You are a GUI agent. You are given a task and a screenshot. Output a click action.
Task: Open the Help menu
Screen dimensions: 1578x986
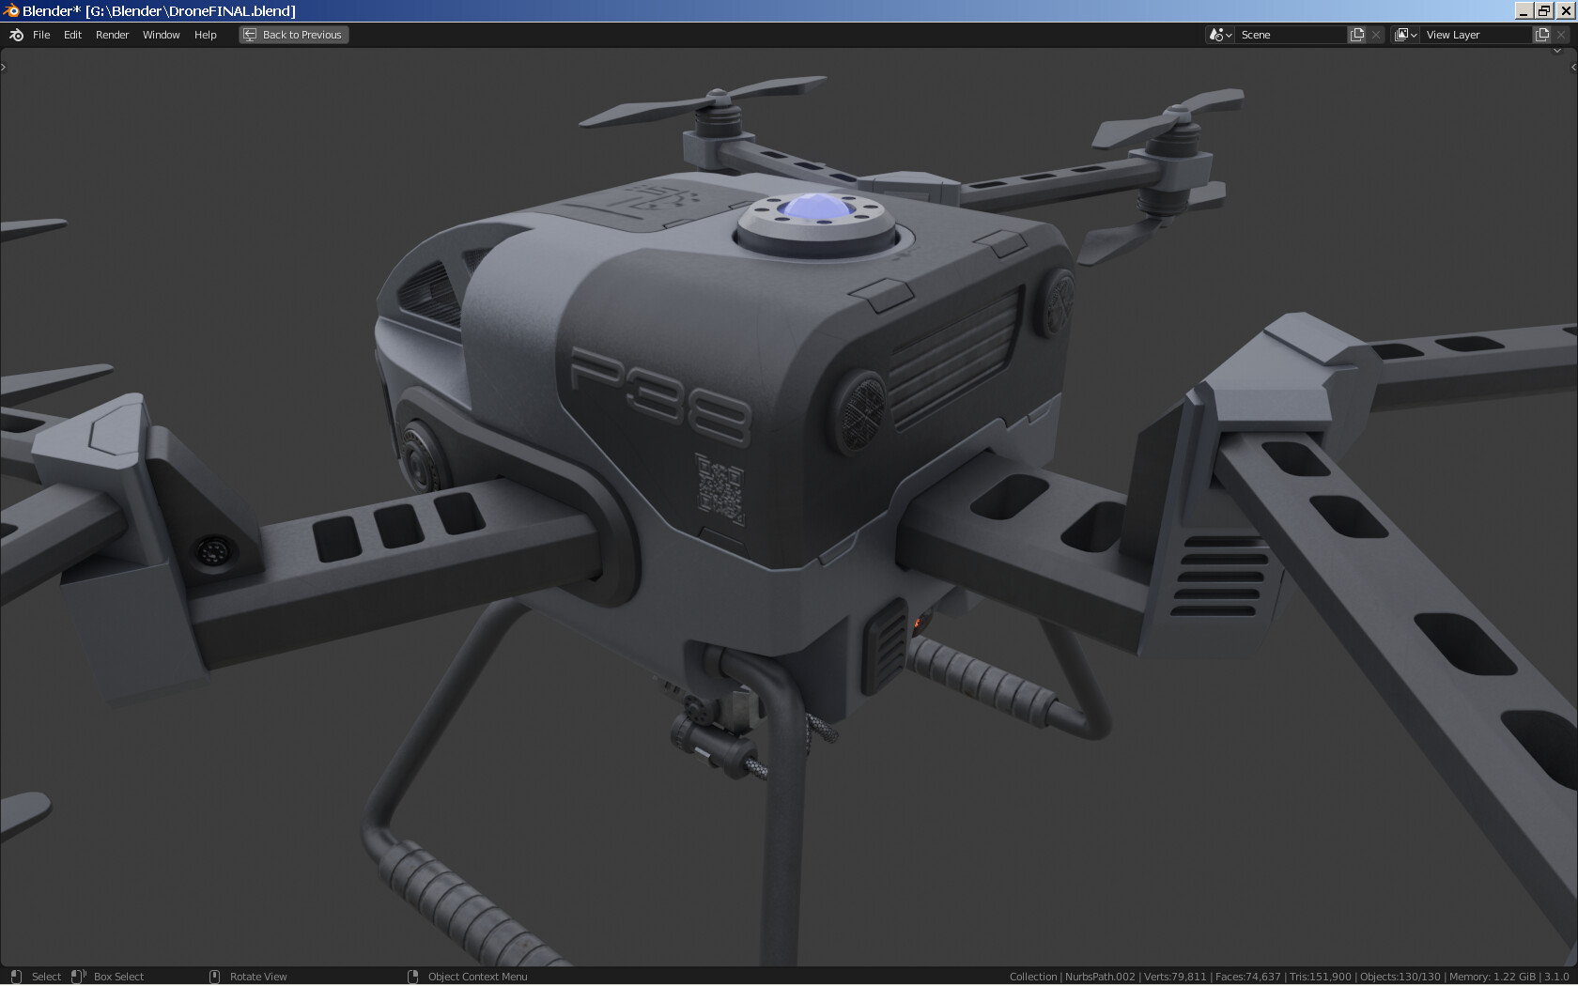coord(205,35)
